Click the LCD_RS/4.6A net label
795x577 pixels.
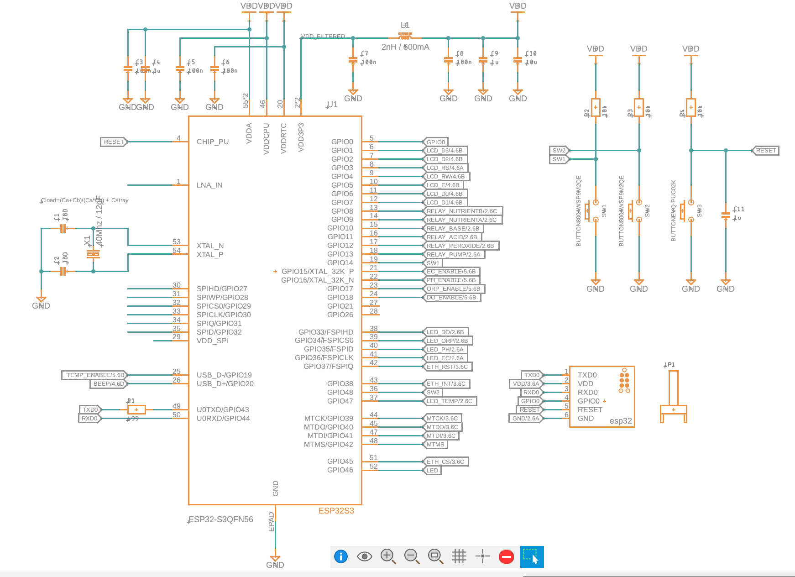click(x=445, y=168)
